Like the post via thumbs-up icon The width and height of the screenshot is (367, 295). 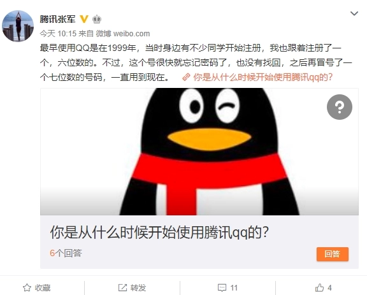(319, 287)
